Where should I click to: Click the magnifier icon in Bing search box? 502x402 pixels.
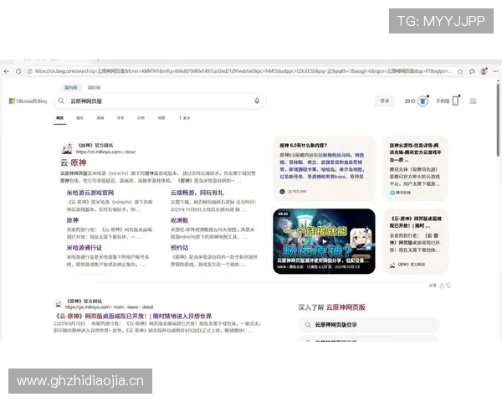(61, 101)
